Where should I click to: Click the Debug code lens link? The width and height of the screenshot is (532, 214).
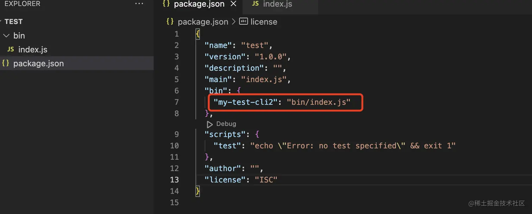click(226, 124)
